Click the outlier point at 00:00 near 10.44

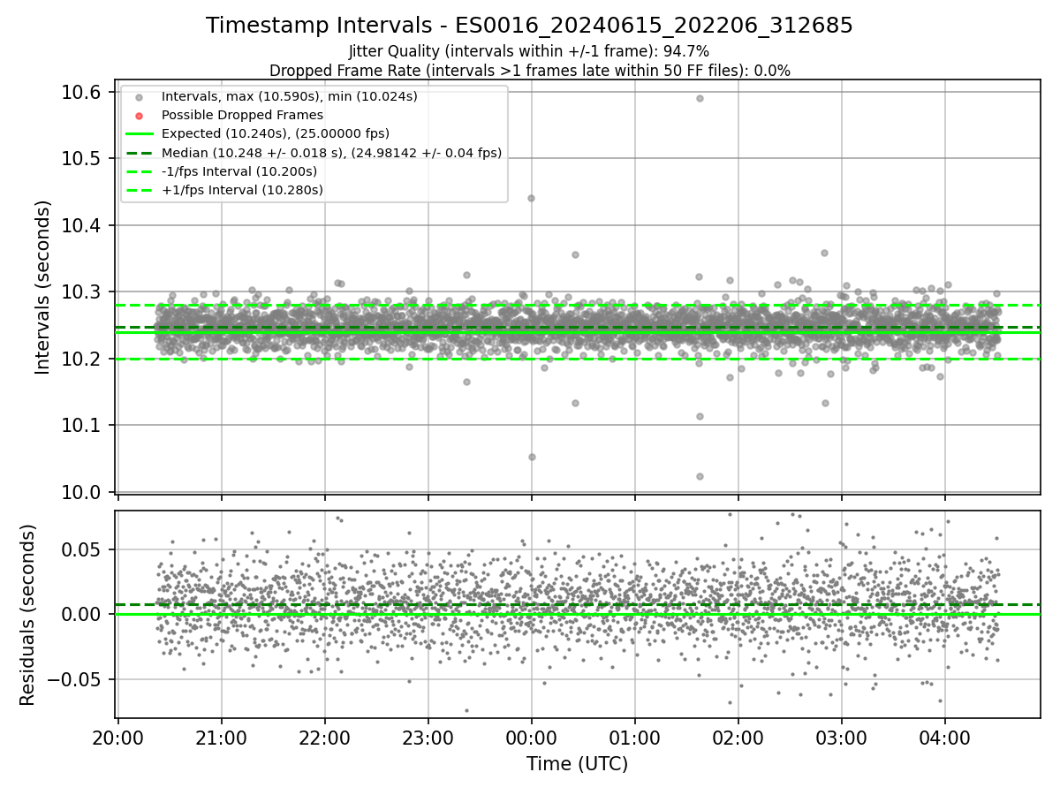[x=531, y=198]
